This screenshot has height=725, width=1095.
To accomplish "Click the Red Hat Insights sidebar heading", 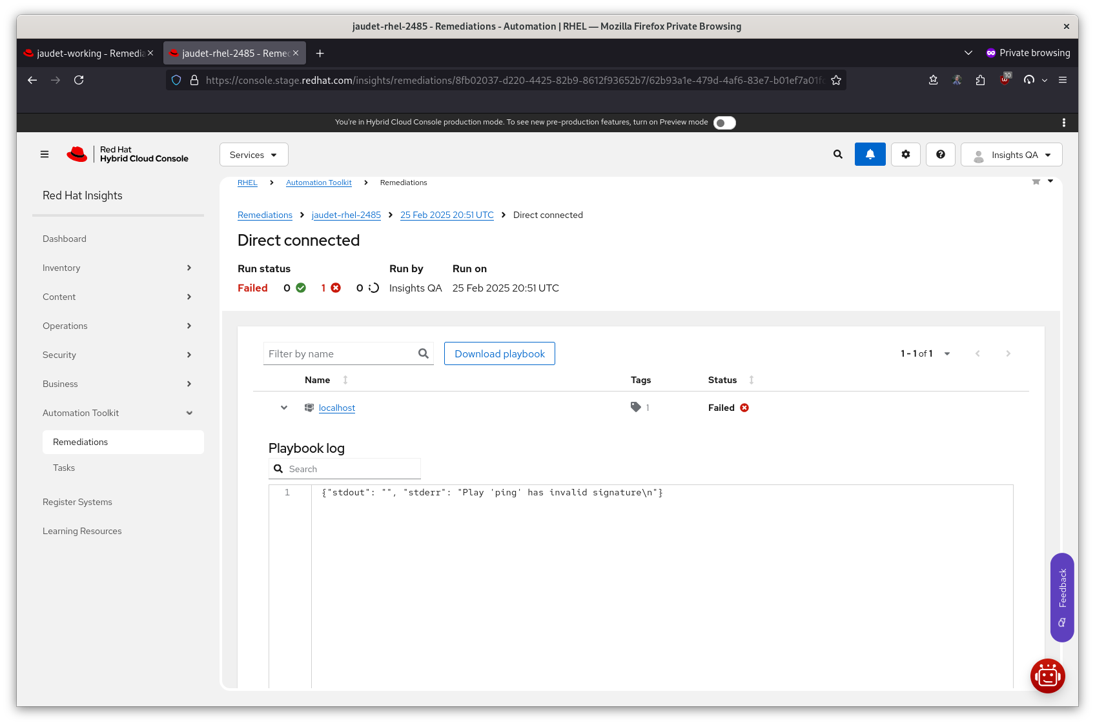I will (x=83, y=195).
